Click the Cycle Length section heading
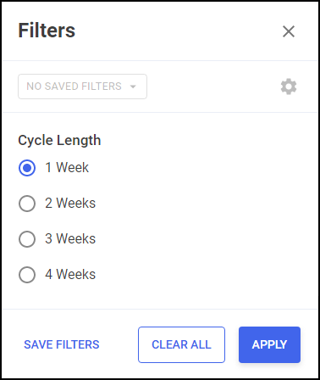Viewport: 320px width, 380px height. coord(59,140)
